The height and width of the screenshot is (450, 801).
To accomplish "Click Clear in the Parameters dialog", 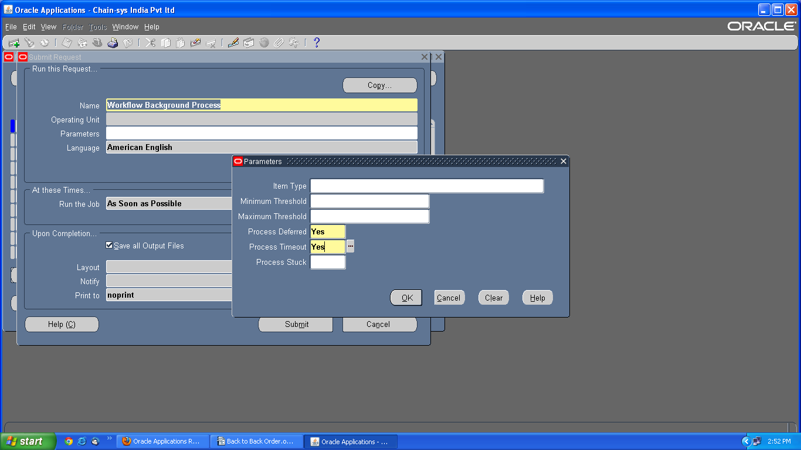I will click(494, 298).
